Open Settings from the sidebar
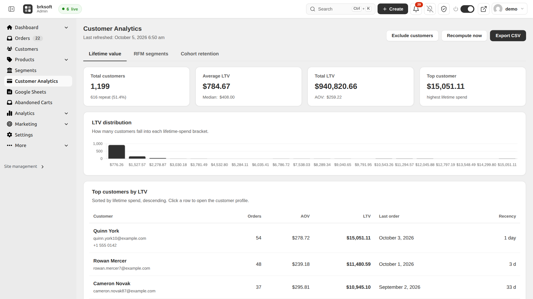Image resolution: width=533 pixels, height=299 pixels. [x=38, y=135]
